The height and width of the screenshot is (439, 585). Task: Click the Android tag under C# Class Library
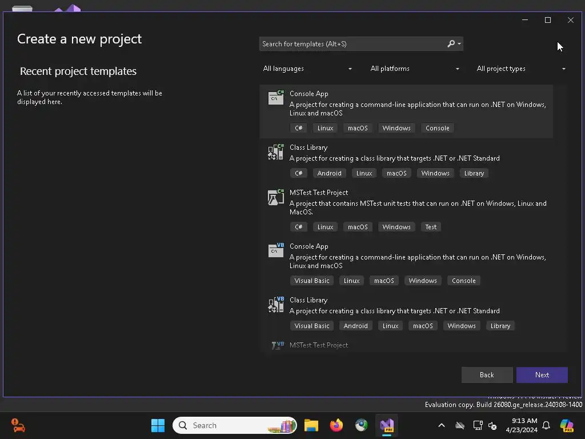click(x=330, y=173)
